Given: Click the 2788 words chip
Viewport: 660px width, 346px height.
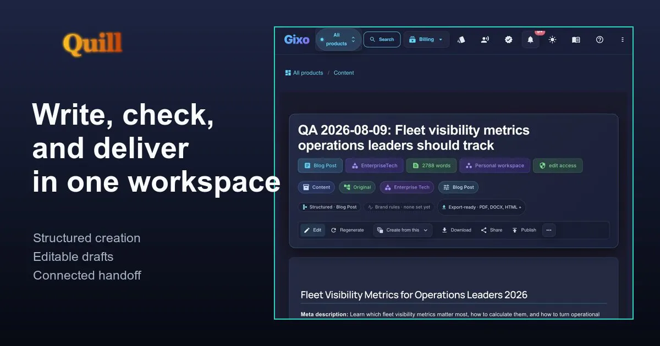Looking at the screenshot, I should (431, 165).
